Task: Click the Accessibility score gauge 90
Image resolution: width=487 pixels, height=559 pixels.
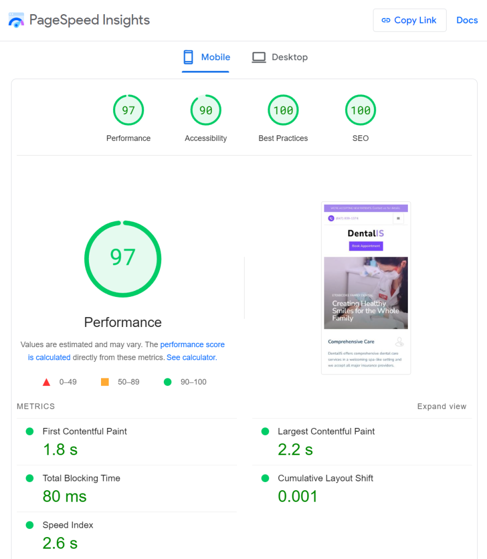Action: coord(206,110)
